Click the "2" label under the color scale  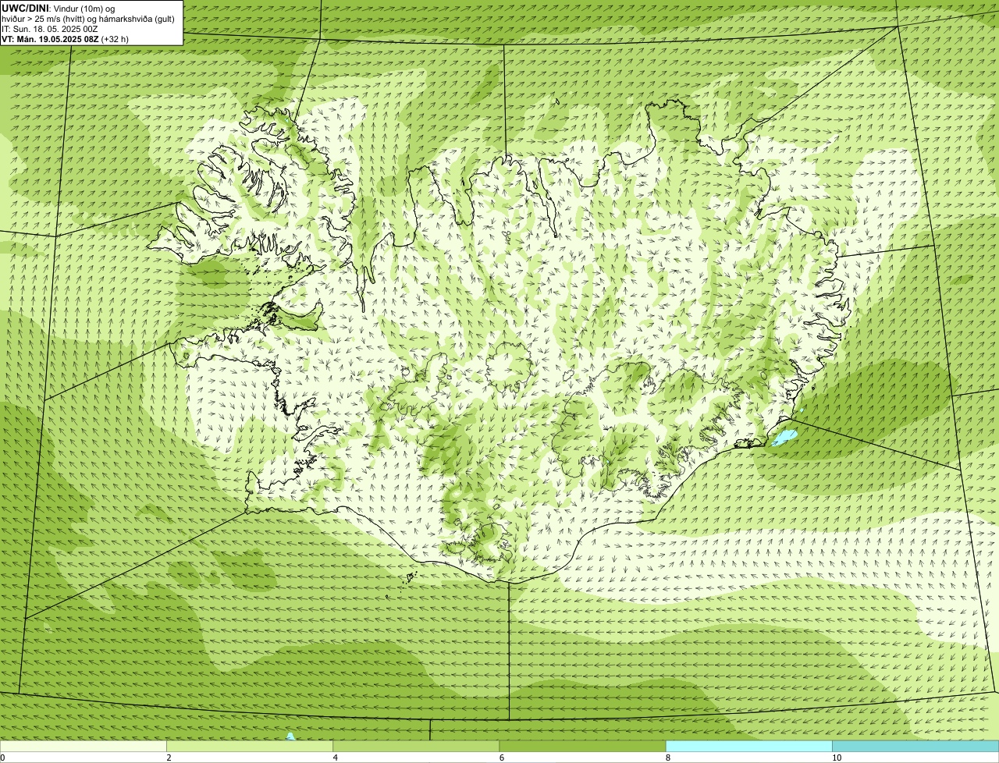(x=169, y=758)
